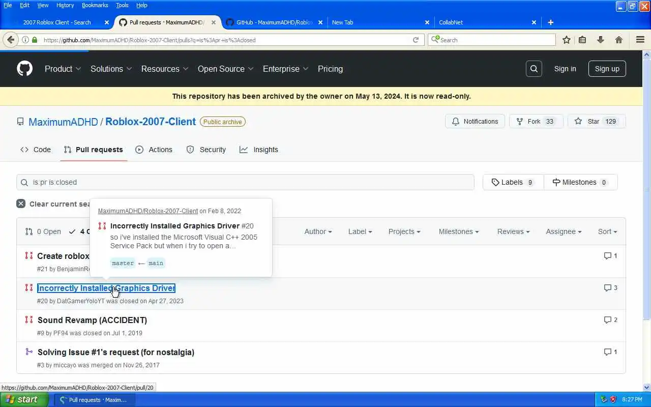Click closed PR icon beside Sound Revamp (ACCIDENT)
This screenshot has width=651, height=407.
click(29, 319)
